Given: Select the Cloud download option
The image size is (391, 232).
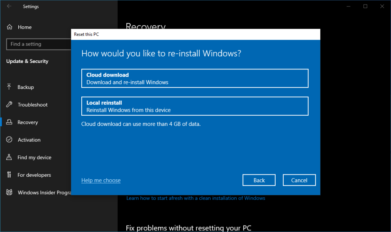Looking at the screenshot, I should click(195, 78).
